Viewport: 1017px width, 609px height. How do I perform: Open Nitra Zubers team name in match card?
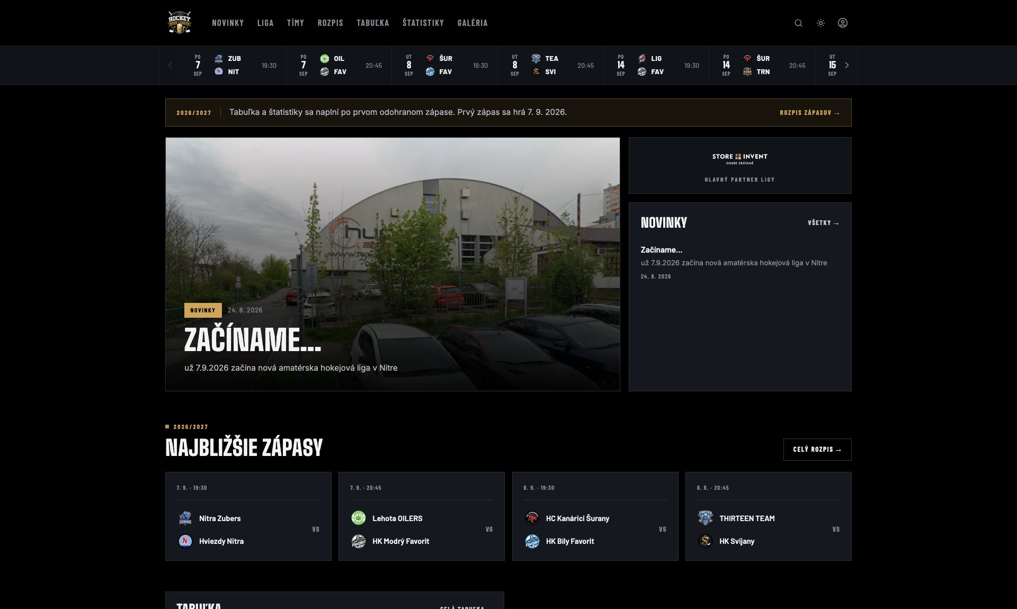(220, 518)
